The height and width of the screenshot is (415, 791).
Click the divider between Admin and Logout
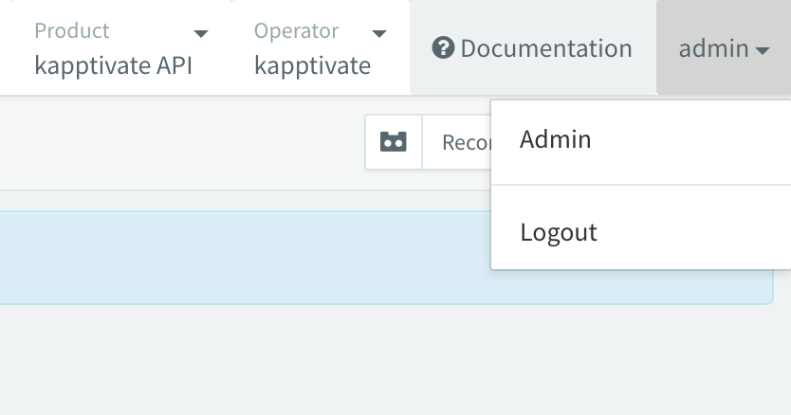[x=640, y=185]
